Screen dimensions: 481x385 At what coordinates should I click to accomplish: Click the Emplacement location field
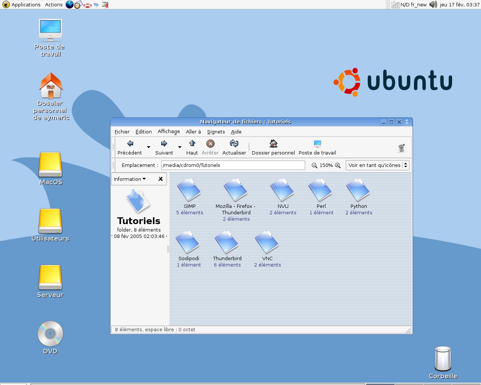233,165
